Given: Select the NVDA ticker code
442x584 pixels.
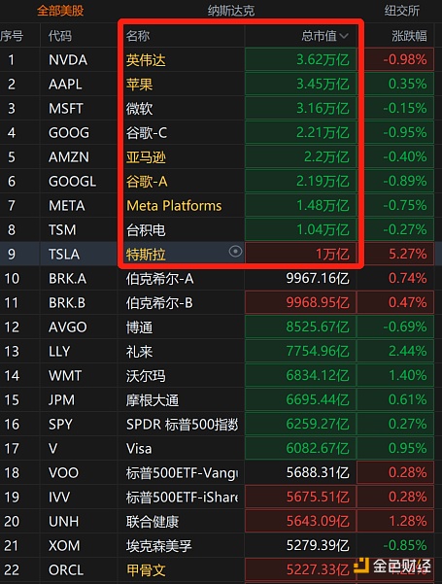Looking at the screenshot, I should click(68, 60).
